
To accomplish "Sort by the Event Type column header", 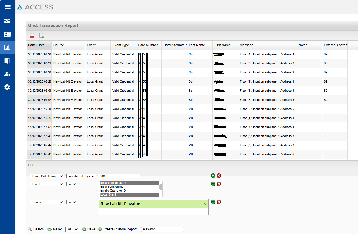I will click(123, 45).
